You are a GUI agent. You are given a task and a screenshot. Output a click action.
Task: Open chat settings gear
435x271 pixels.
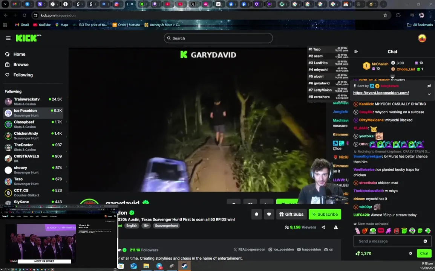[x=410, y=253]
